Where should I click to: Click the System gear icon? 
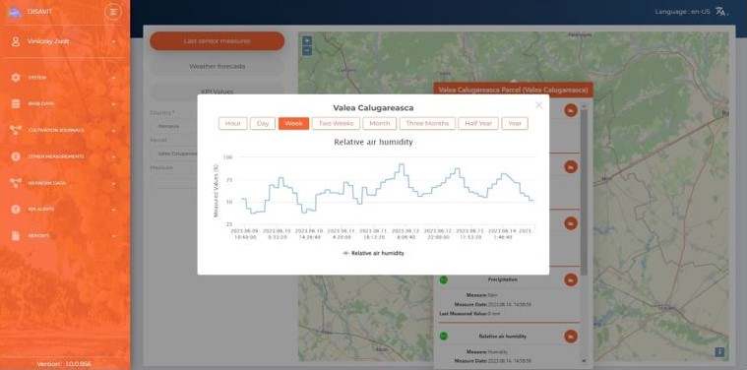click(x=16, y=77)
